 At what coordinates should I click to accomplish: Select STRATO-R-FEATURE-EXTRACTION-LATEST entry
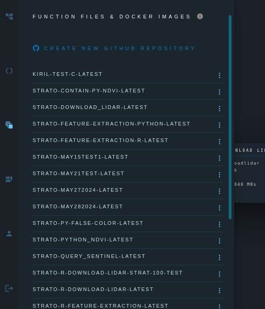point(101,306)
